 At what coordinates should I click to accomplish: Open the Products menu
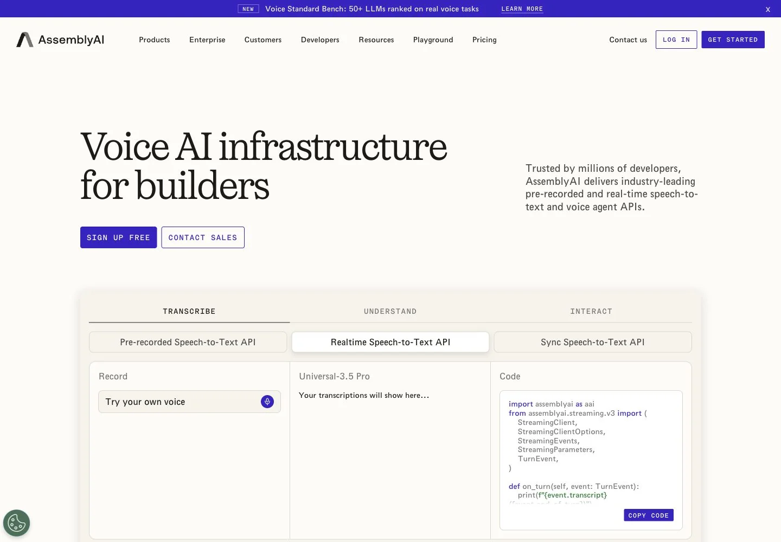(155, 40)
